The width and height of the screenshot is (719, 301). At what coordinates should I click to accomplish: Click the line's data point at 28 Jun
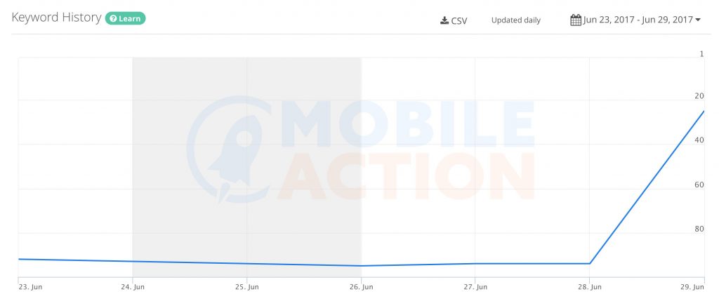pos(590,264)
